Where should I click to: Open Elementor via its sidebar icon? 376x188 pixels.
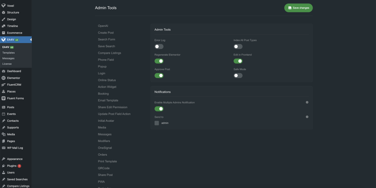3,78
